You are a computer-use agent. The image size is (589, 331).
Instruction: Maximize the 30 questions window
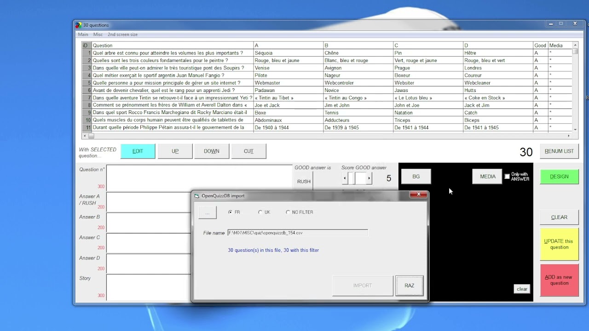tap(561, 23)
